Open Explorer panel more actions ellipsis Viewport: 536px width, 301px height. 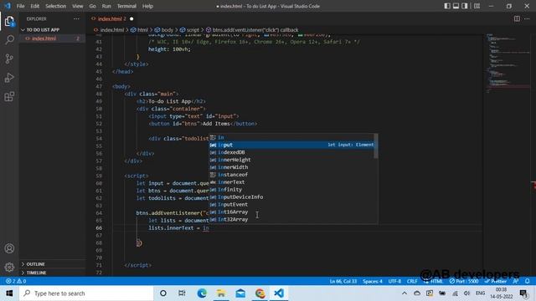coord(76,18)
